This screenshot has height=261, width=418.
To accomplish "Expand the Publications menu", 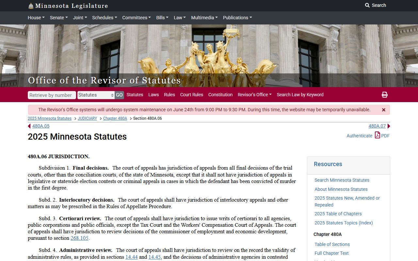I will 237,18.
